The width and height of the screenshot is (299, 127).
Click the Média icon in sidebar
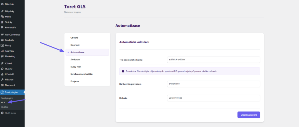(2, 17)
